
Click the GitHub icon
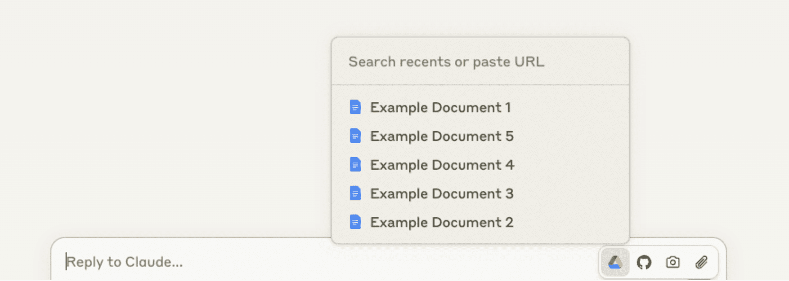pos(644,262)
